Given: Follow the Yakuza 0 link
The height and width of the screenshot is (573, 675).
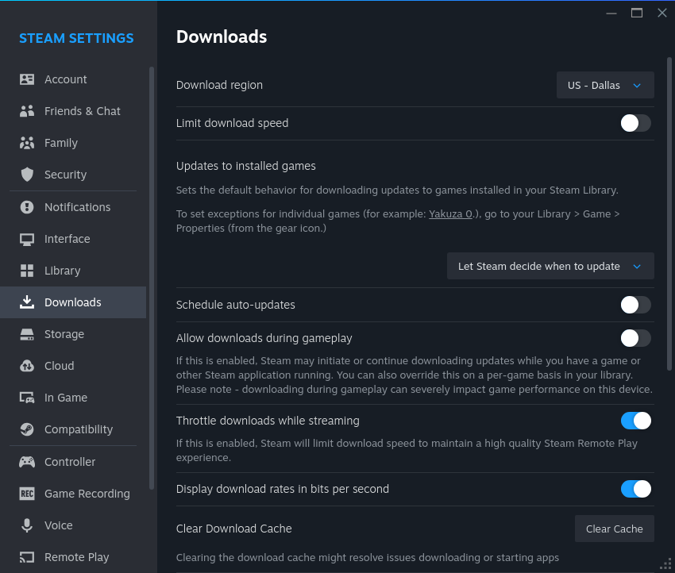Looking at the screenshot, I should tap(450, 213).
